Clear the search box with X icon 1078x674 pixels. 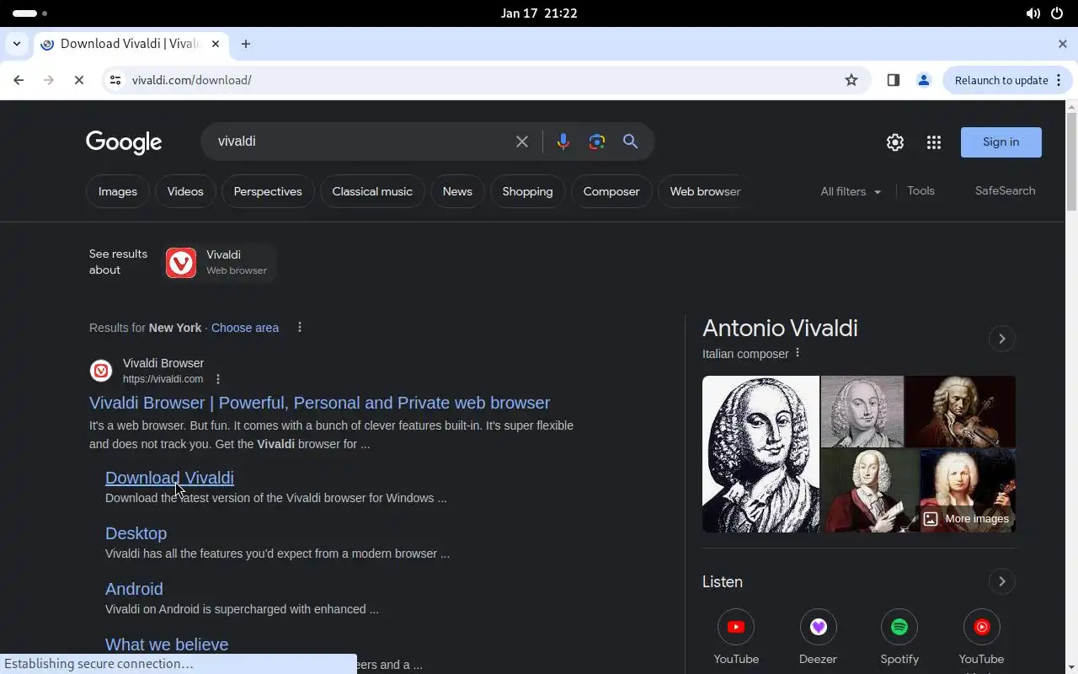522,142
